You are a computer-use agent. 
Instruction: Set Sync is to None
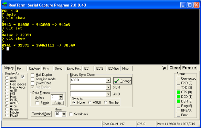(74, 102)
